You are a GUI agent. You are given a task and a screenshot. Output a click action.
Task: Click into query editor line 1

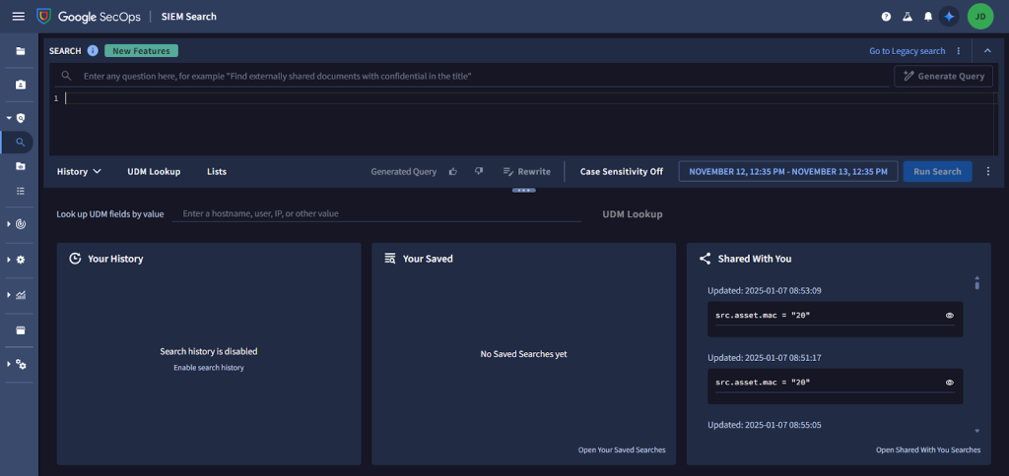point(528,98)
